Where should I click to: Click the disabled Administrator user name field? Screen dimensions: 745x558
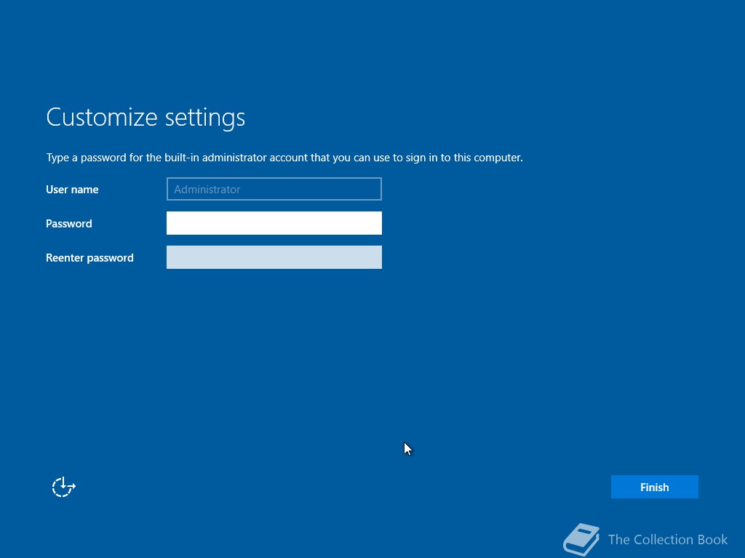tap(274, 189)
